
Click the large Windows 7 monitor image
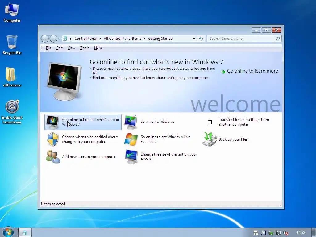(64, 81)
